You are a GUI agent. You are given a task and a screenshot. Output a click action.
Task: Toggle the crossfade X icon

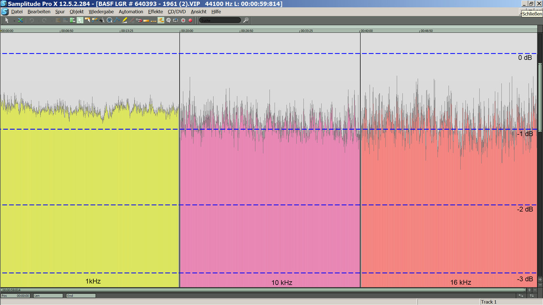[x=20, y=20]
